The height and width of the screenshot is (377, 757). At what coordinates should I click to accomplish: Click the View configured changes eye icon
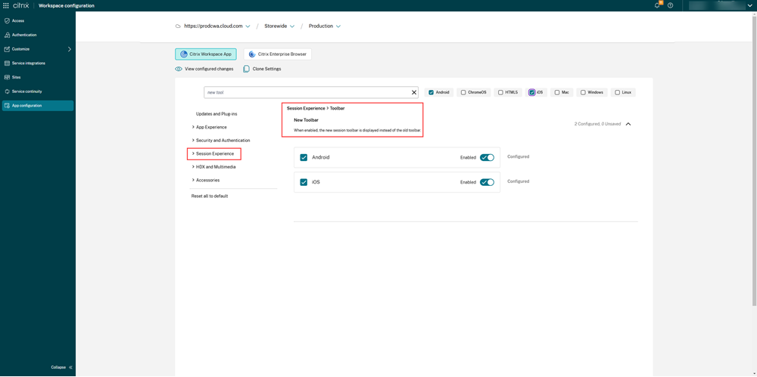point(179,69)
